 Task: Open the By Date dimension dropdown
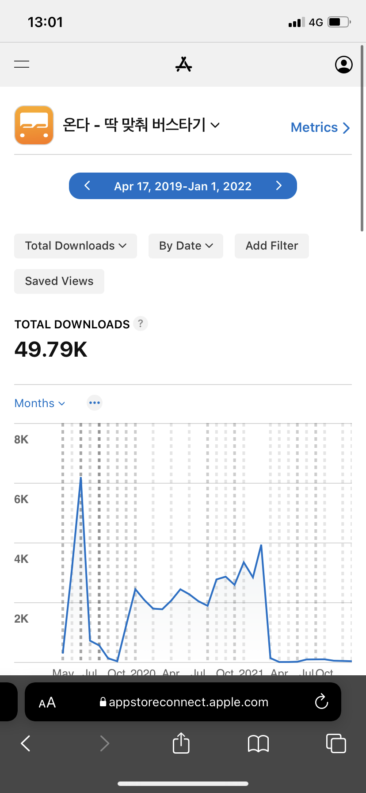click(186, 246)
